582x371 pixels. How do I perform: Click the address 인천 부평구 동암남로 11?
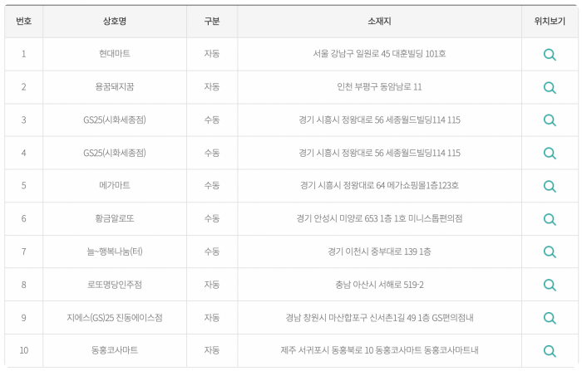point(379,87)
